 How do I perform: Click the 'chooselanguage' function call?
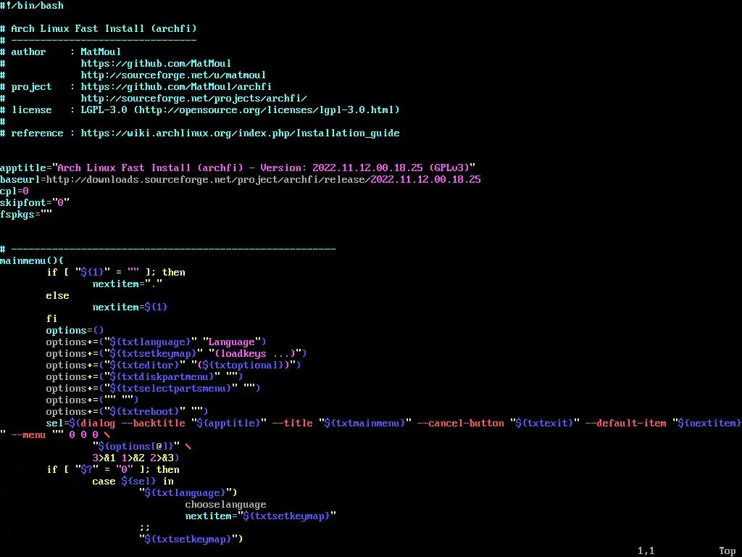pos(226,505)
